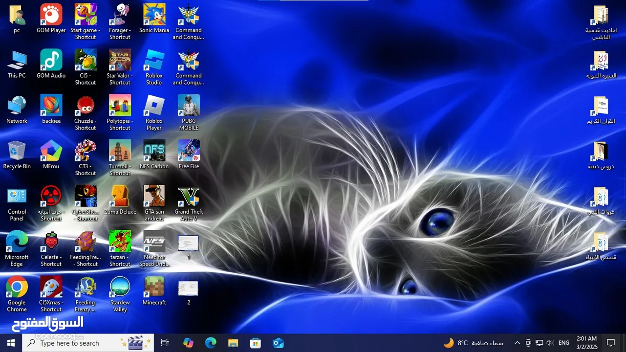Open Outlook from the taskbar
The height and width of the screenshot is (352, 626).
point(278,343)
